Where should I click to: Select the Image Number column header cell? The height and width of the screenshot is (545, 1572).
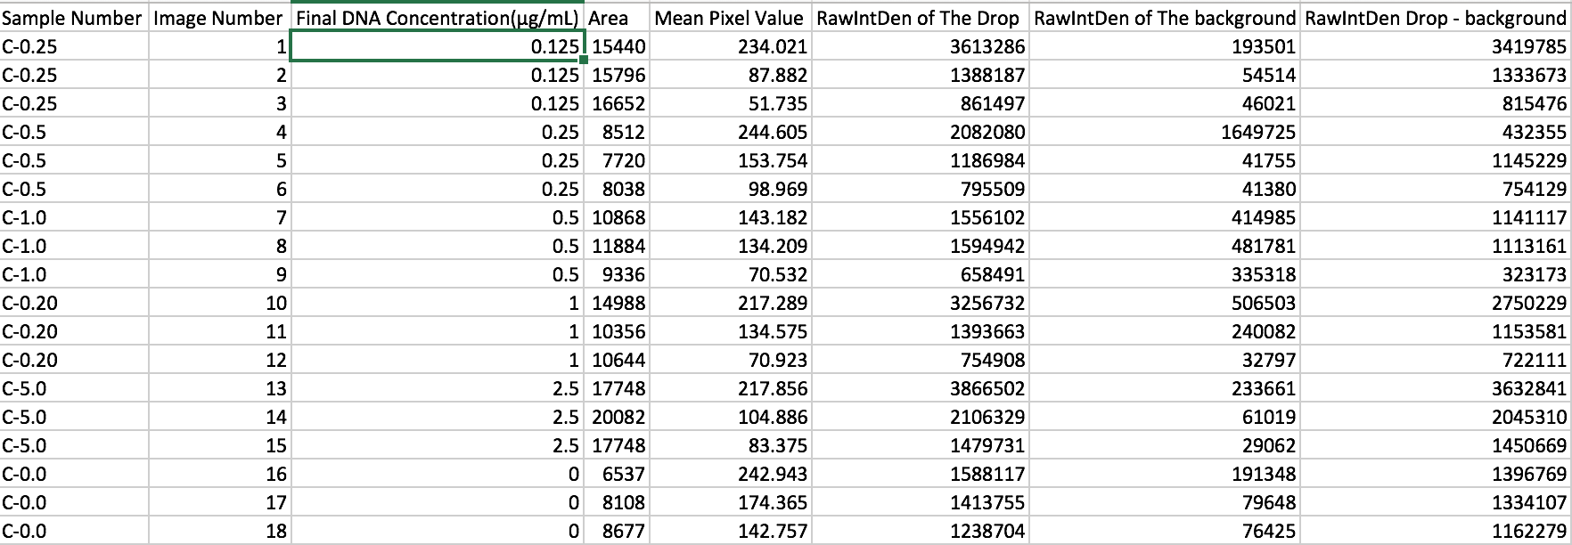click(218, 18)
